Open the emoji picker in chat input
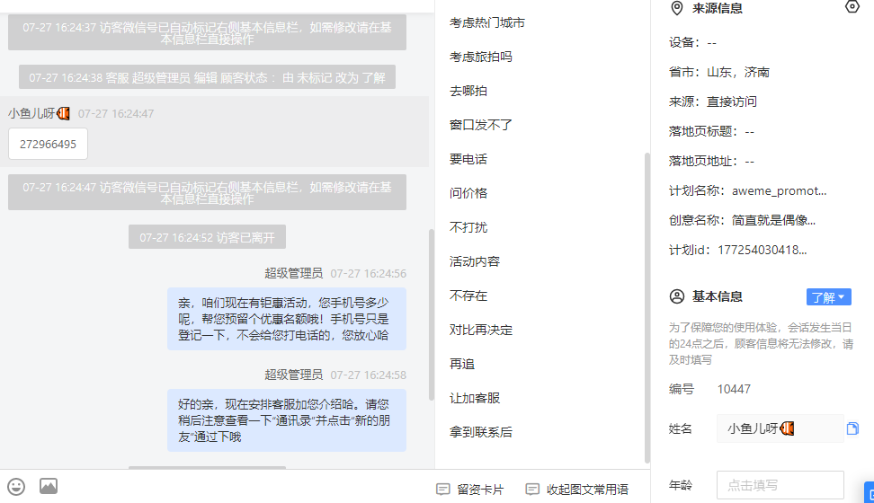874x503 pixels. (16, 486)
